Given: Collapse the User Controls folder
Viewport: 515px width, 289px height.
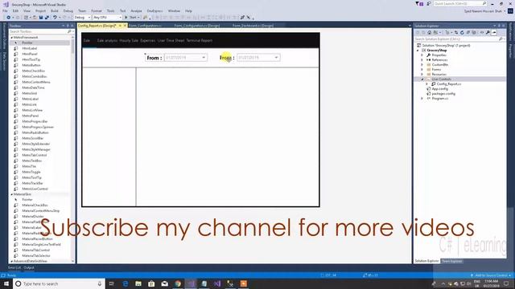Looking at the screenshot, I should click(x=422, y=79).
